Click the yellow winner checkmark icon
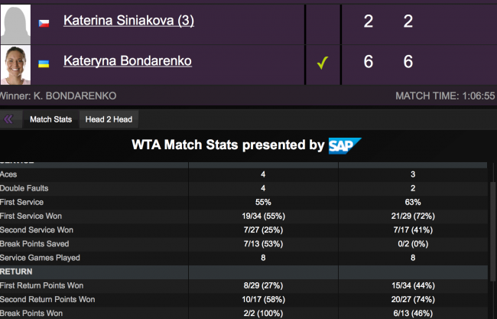 coord(323,62)
